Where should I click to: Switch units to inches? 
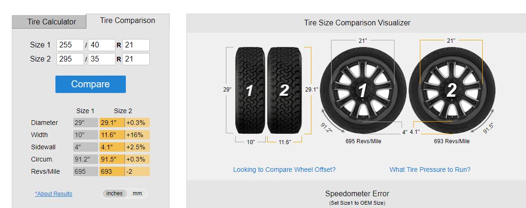click(114, 193)
